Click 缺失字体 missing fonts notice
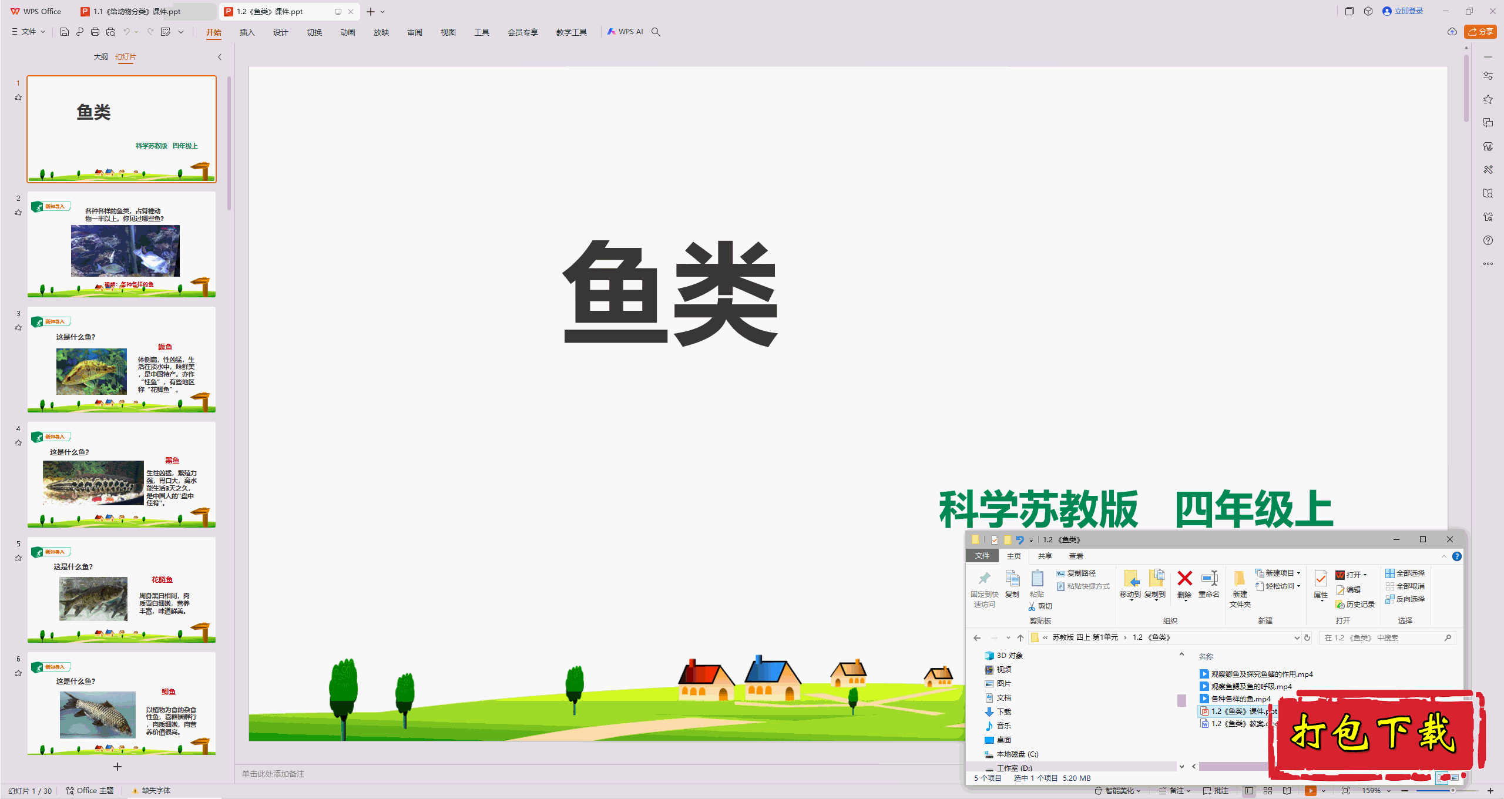 (152, 791)
